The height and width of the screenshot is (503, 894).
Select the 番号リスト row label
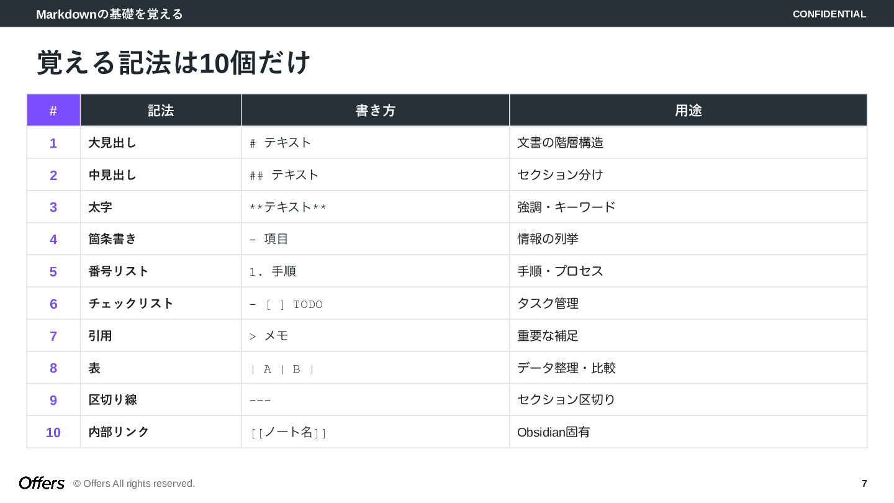pyautogui.click(x=119, y=271)
